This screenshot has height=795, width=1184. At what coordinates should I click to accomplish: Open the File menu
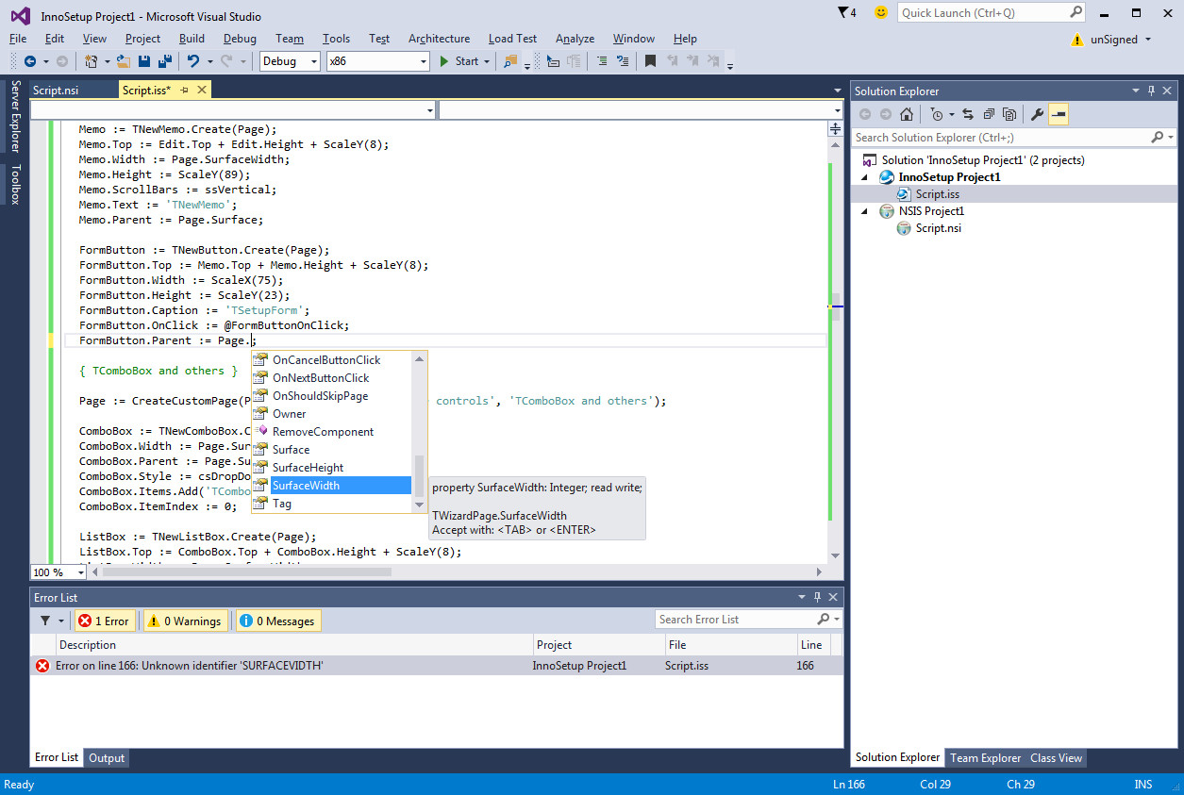coord(18,39)
